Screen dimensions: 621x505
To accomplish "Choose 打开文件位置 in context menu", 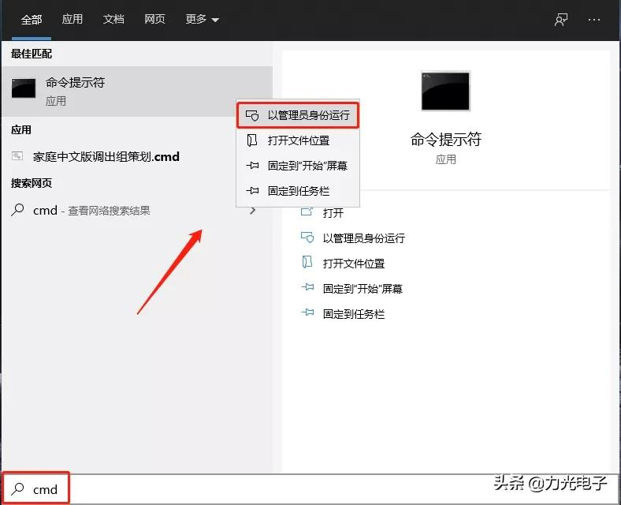I will 298,140.
